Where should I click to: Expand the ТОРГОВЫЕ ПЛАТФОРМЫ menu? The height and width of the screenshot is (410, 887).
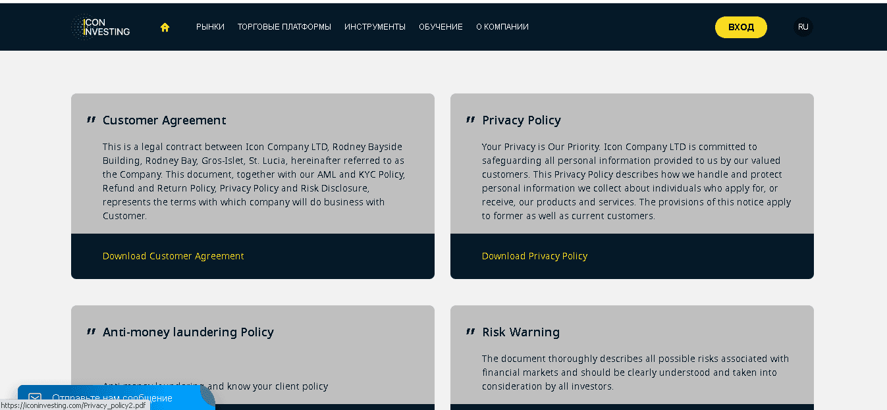(284, 27)
